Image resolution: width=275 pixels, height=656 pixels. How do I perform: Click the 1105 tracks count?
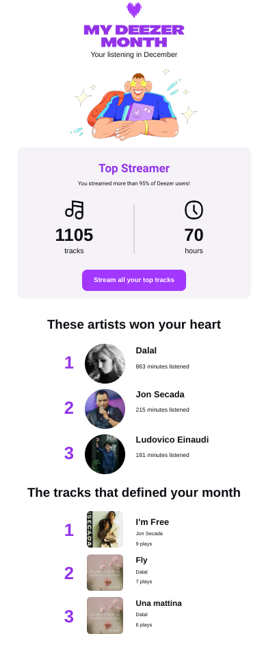[x=75, y=235]
